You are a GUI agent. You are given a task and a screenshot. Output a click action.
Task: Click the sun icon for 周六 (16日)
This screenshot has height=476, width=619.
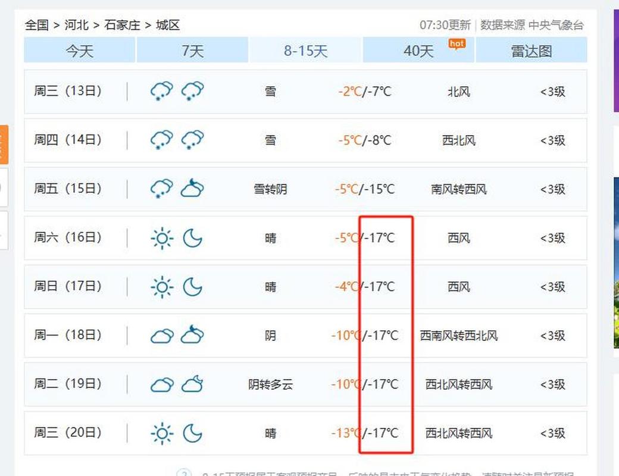point(162,238)
